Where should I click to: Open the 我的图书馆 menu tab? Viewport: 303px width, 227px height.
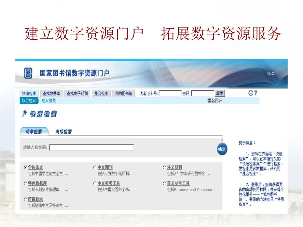point(123,93)
